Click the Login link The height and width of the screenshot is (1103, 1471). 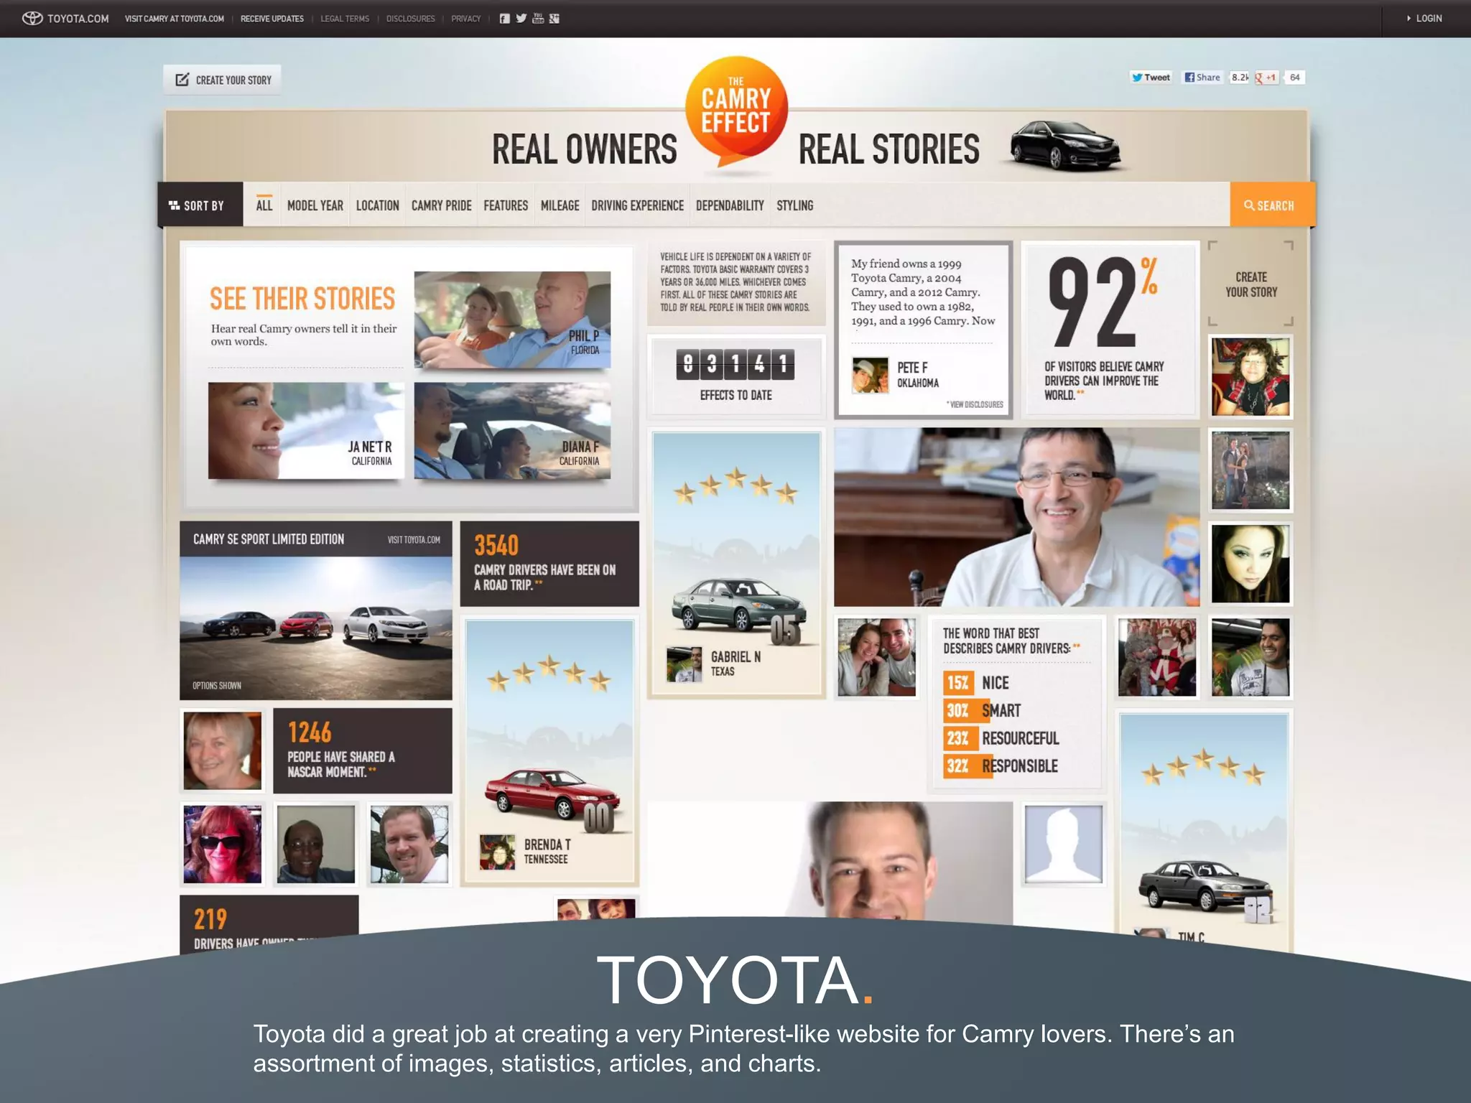pyautogui.click(x=1424, y=19)
